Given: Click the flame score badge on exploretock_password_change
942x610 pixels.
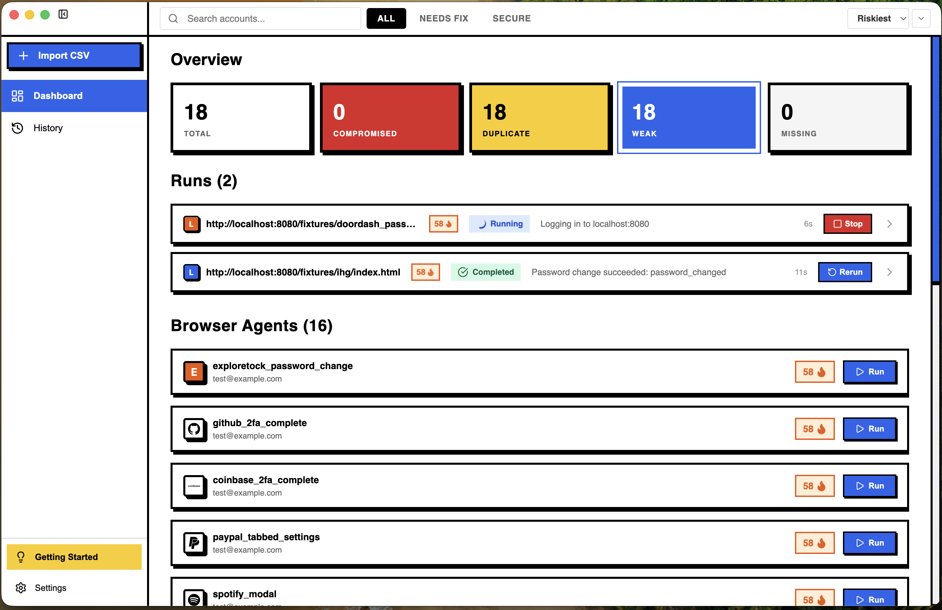Looking at the screenshot, I should (814, 372).
